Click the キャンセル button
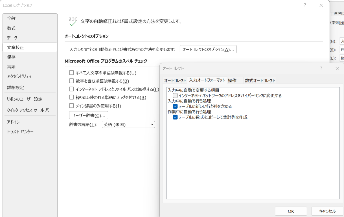 pos(327,211)
